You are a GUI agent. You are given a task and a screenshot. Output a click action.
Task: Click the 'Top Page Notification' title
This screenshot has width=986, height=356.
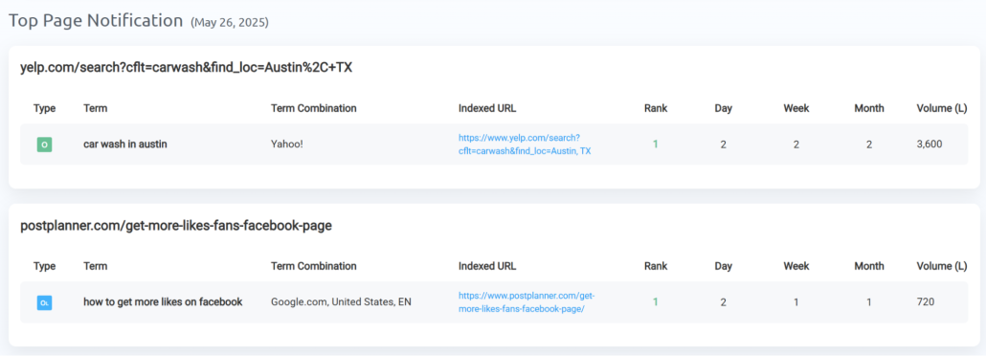pos(96,20)
